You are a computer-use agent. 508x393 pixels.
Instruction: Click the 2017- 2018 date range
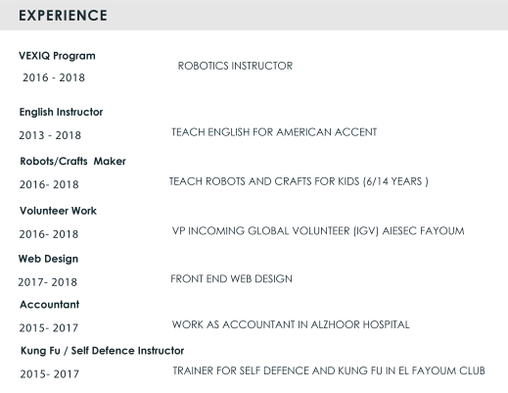coord(48,282)
